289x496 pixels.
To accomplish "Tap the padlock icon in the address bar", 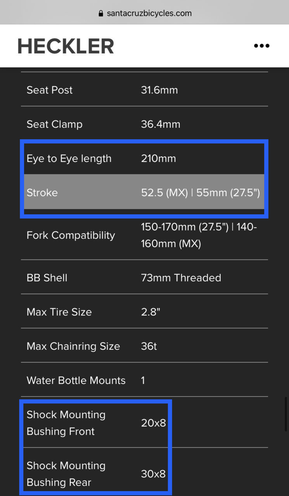I will [101, 14].
